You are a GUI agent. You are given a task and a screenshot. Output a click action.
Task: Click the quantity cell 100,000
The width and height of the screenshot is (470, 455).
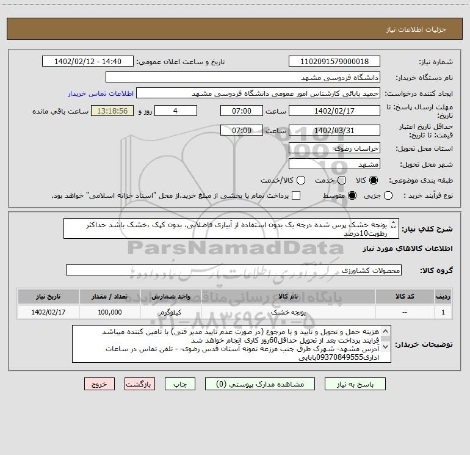(x=110, y=312)
